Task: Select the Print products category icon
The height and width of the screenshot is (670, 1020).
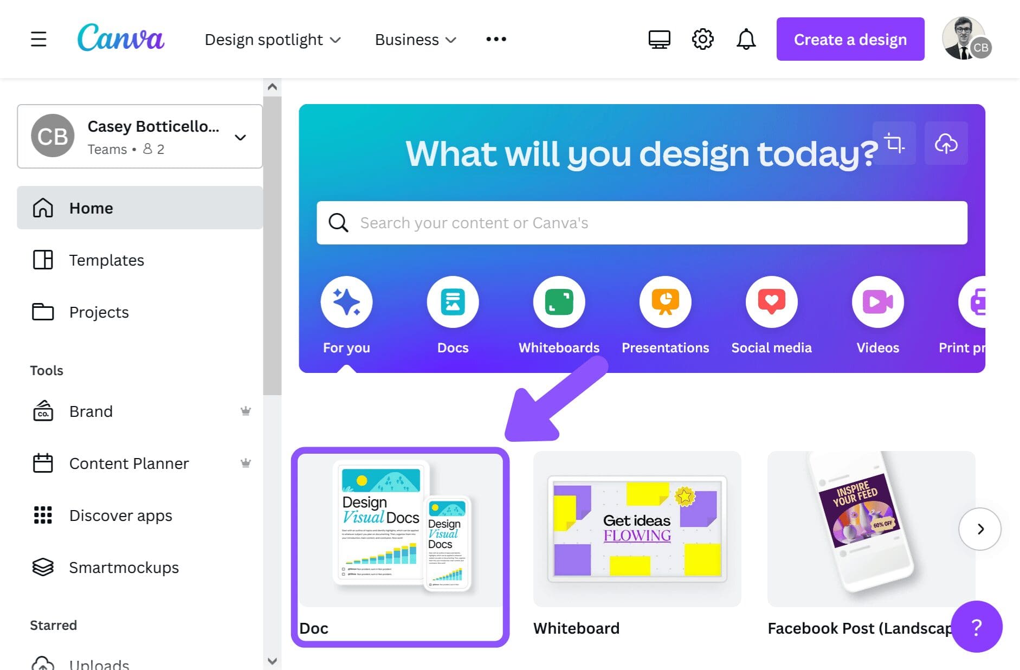Action: [x=972, y=302]
